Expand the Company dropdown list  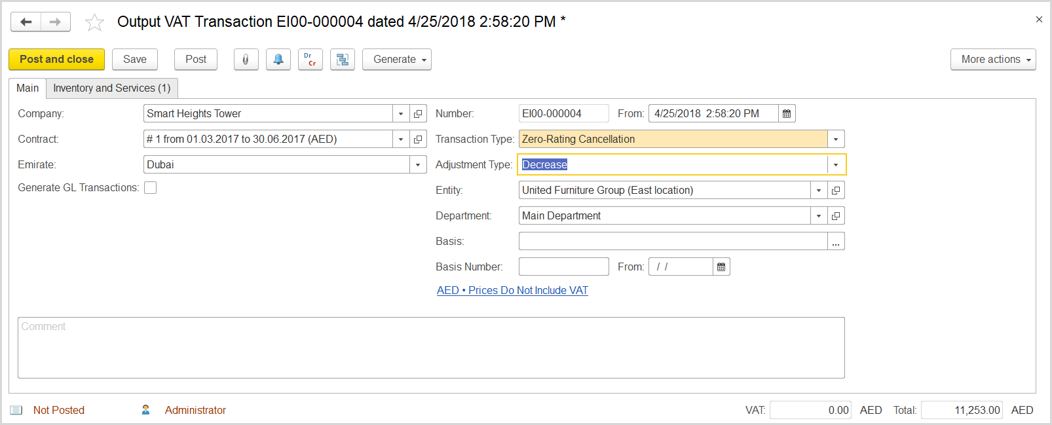(401, 113)
